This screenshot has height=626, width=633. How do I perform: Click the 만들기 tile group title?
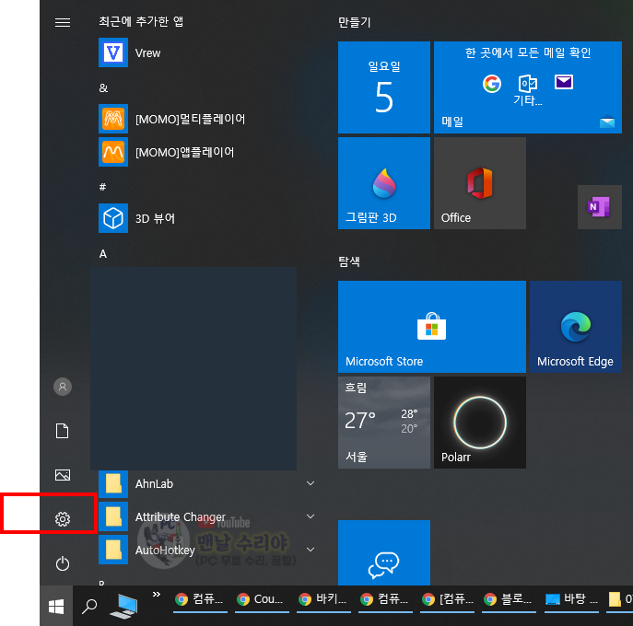coord(355,22)
